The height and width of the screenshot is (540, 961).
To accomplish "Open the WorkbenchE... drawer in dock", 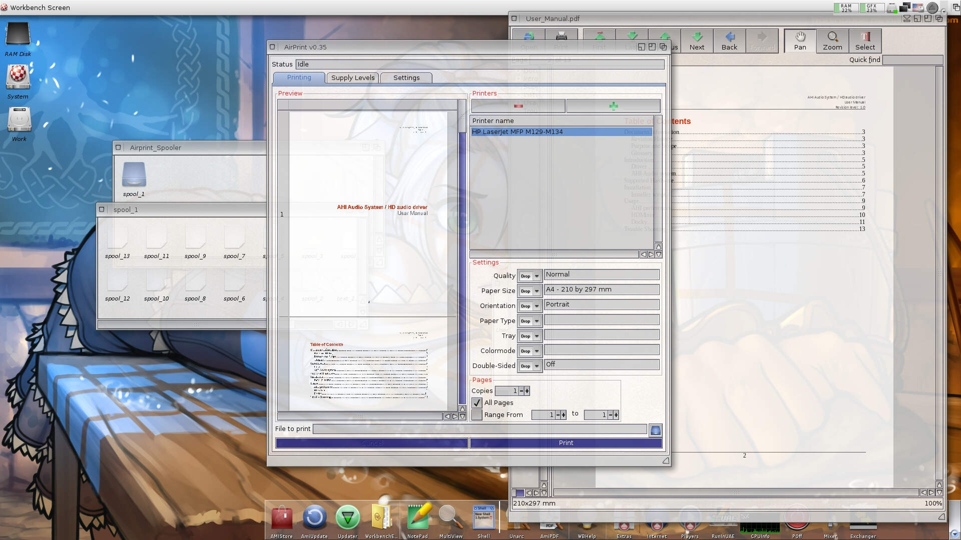I will tap(381, 517).
